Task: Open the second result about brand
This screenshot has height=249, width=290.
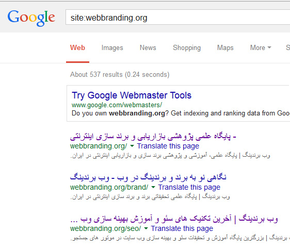Action: [148, 177]
